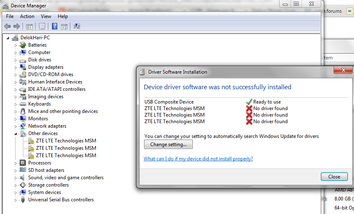Viewport: 354px width, 214px height.
Task: Click the Back arrow toolbar icon
Action: click(7, 27)
